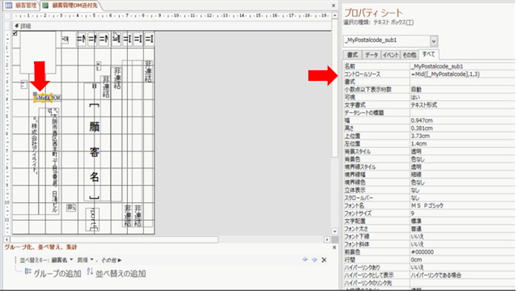Click the 前景色 #000000 color value field
The height and width of the screenshot is (291, 518).
coord(462,252)
